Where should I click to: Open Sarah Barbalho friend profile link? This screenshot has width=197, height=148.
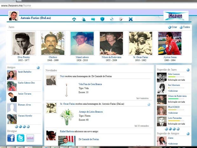(x=24, y=72)
